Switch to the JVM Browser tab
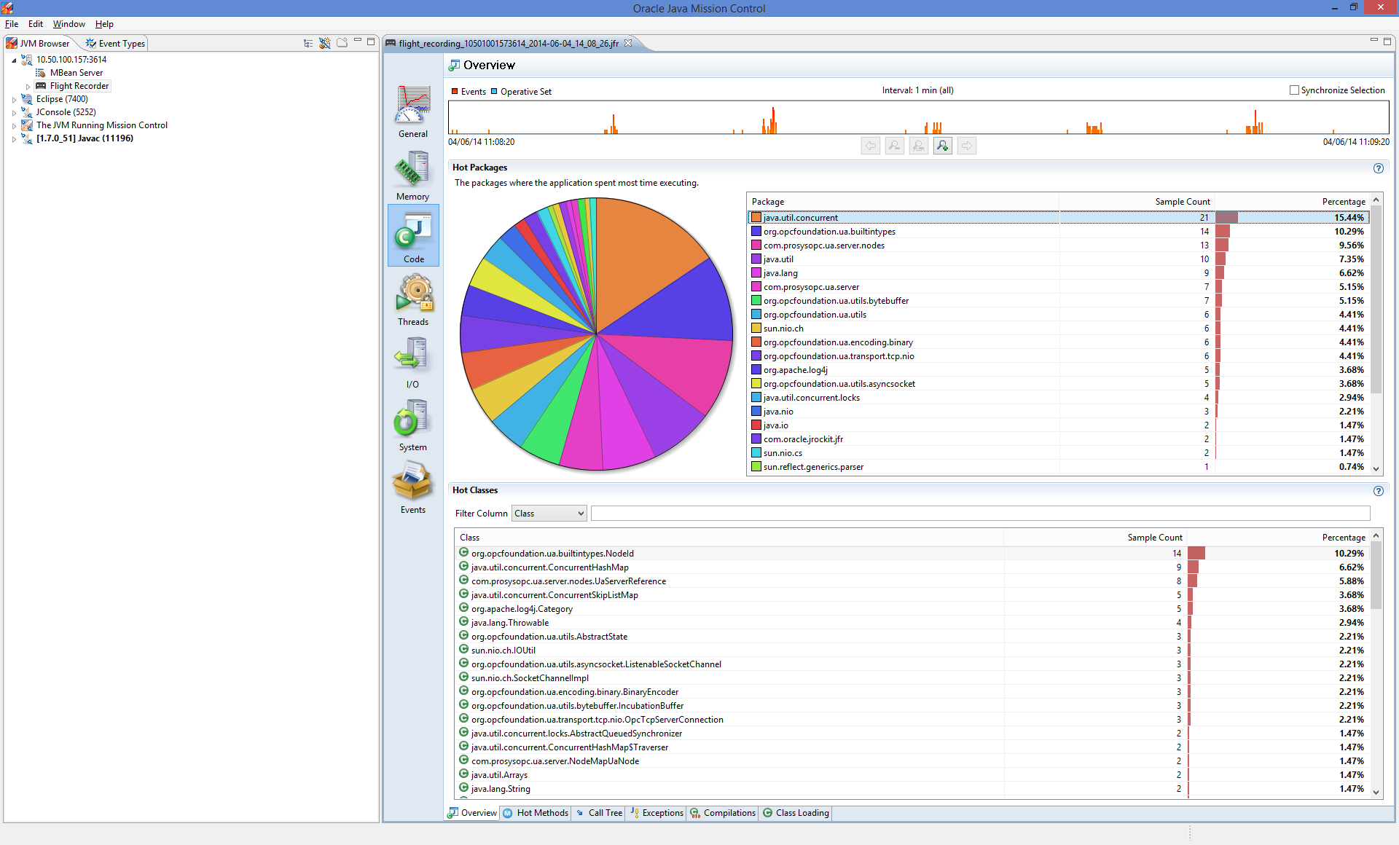This screenshot has height=845, width=1399. (38, 43)
